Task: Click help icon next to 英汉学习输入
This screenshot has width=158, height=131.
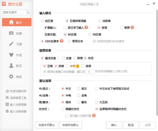Action: click(86, 27)
